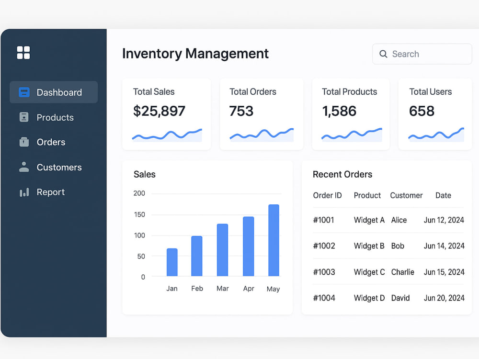Click the Recent Orders heading
The height and width of the screenshot is (359, 479).
pyautogui.click(x=342, y=174)
